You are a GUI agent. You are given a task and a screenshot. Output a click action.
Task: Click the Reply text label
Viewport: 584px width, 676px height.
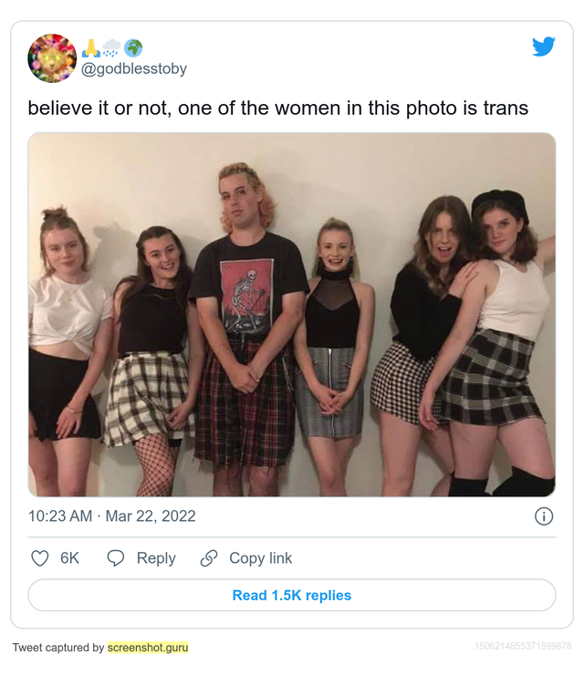point(156,558)
